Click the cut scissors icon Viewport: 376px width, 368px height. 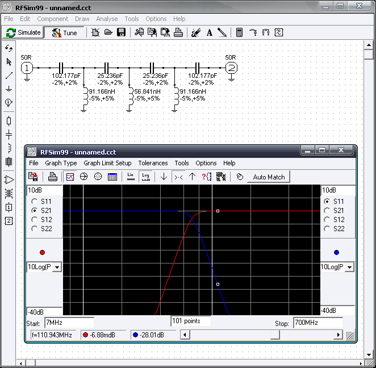tap(139, 32)
